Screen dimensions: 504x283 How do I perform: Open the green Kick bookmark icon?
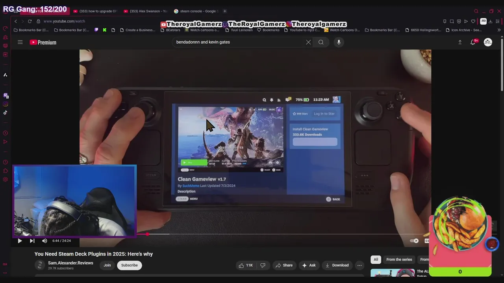click(105, 30)
